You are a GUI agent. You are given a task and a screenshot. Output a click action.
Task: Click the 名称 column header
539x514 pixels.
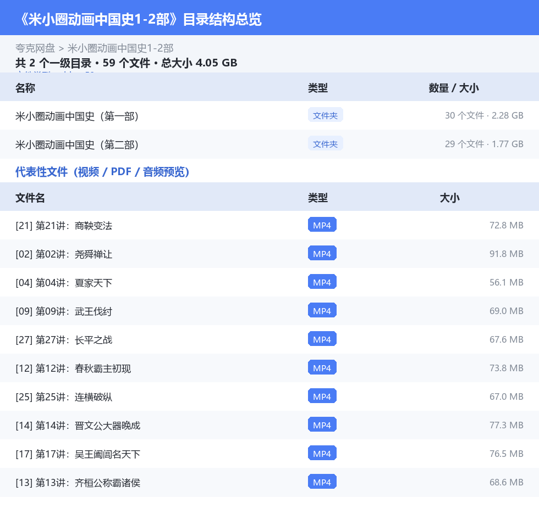[25, 88]
